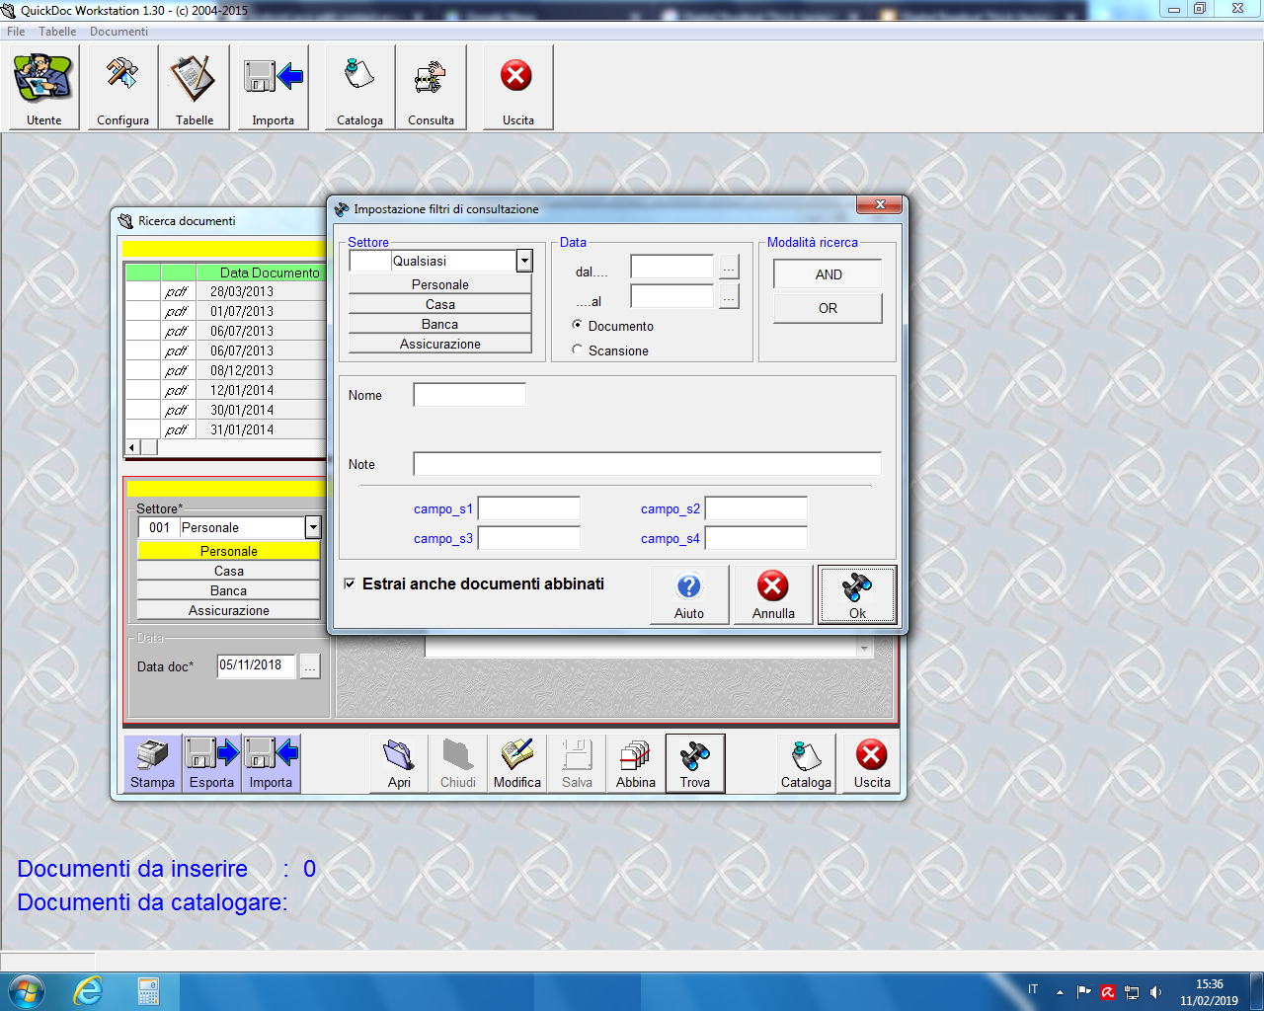Select the Documento radio button
Image resolution: width=1264 pixels, height=1011 pixels.
[578, 325]
